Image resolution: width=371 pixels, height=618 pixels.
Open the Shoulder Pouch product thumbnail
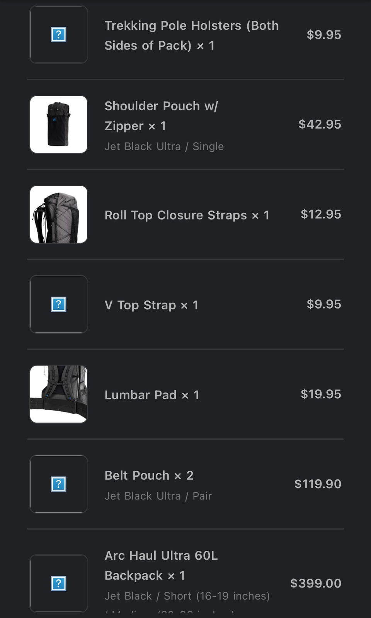59,124
